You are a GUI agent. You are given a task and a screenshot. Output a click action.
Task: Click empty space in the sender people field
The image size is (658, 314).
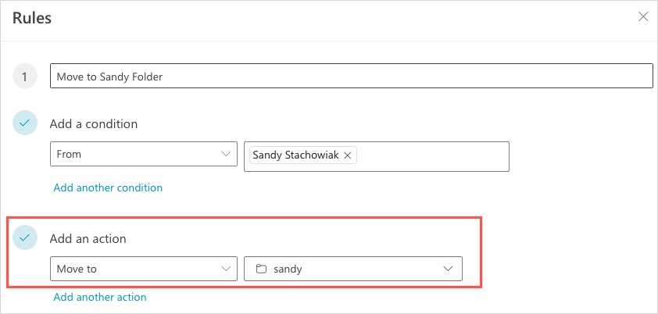click(x=434, y=155)
